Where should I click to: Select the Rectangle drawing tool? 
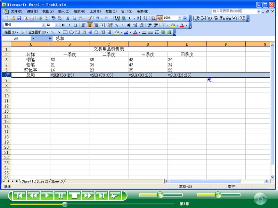(x=65, y=32)
